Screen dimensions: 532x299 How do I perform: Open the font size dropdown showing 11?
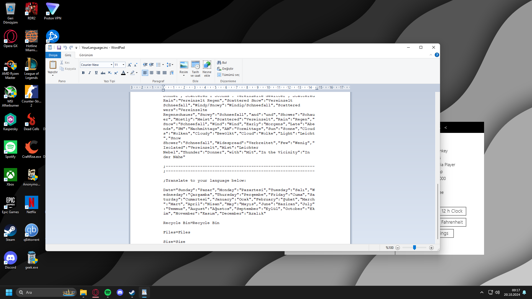coord(123,65)
